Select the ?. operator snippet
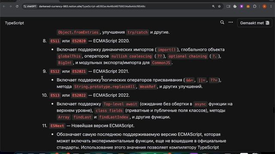 pyautogui.click(x=214, y=56)
